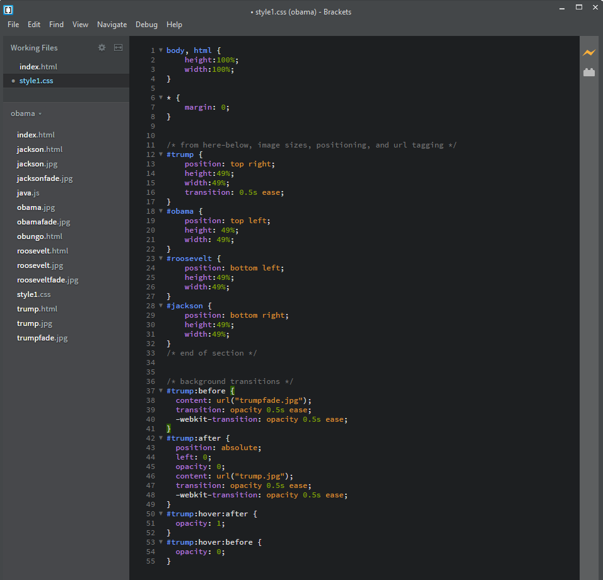Viewport: 603px width, 580px height.
Task: Open trump.html in the project tree
Action: (x=37, y=309)
